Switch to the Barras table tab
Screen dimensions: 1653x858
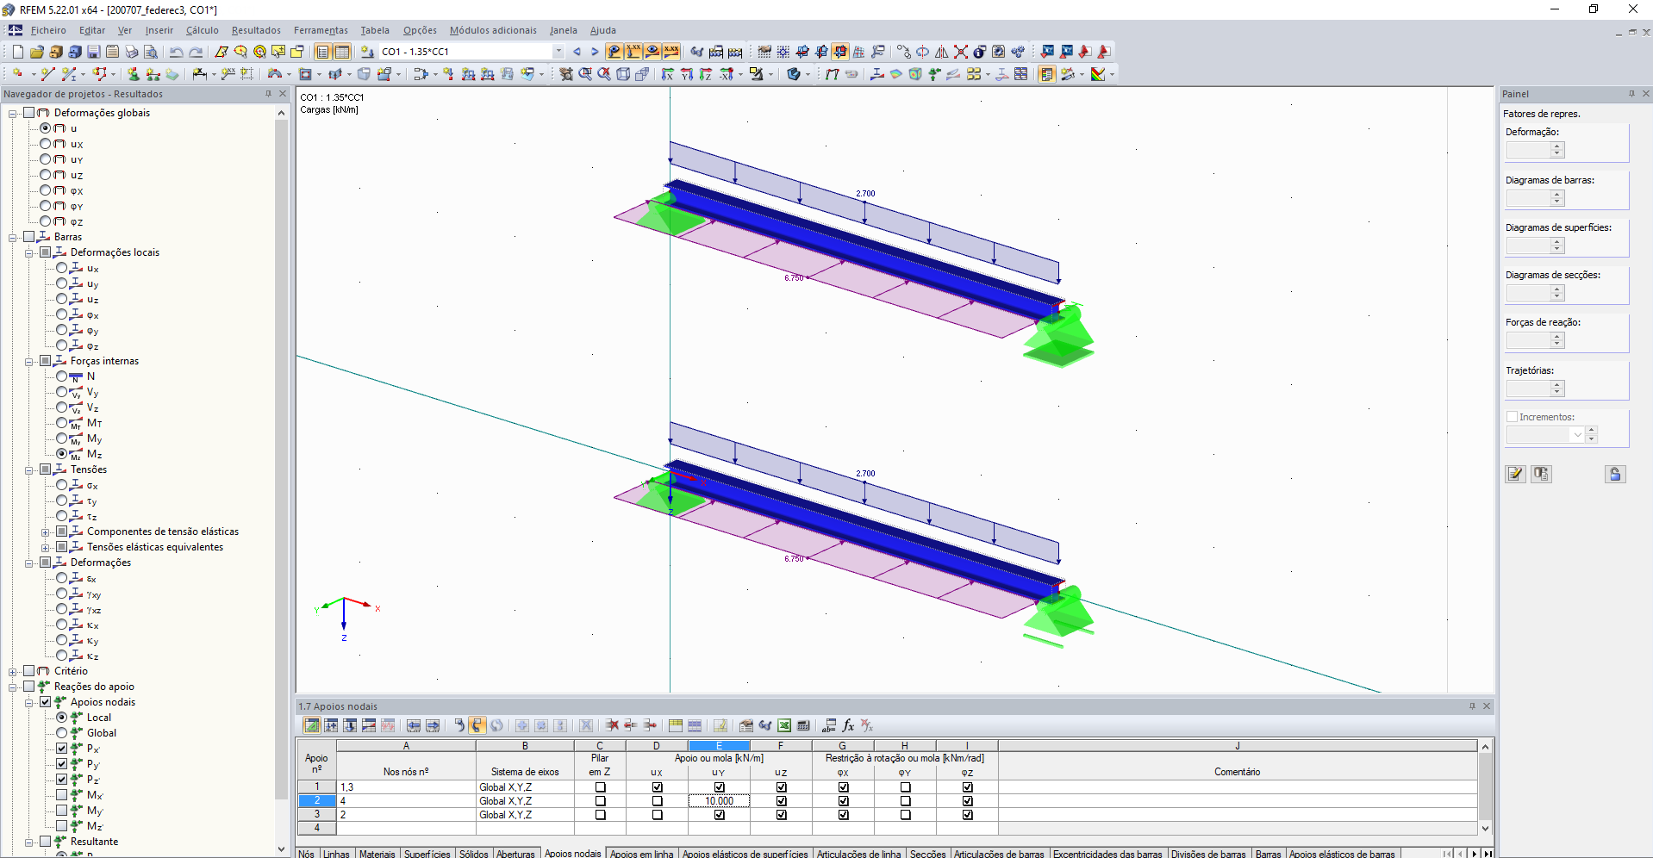coord(1268,854)
